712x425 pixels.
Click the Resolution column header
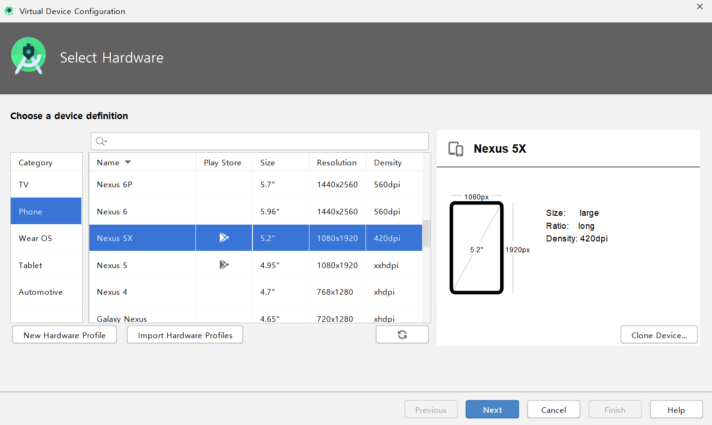coord(337,162)
